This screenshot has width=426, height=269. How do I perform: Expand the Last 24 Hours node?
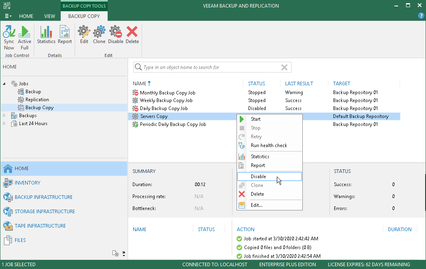(x=4, y=123)
